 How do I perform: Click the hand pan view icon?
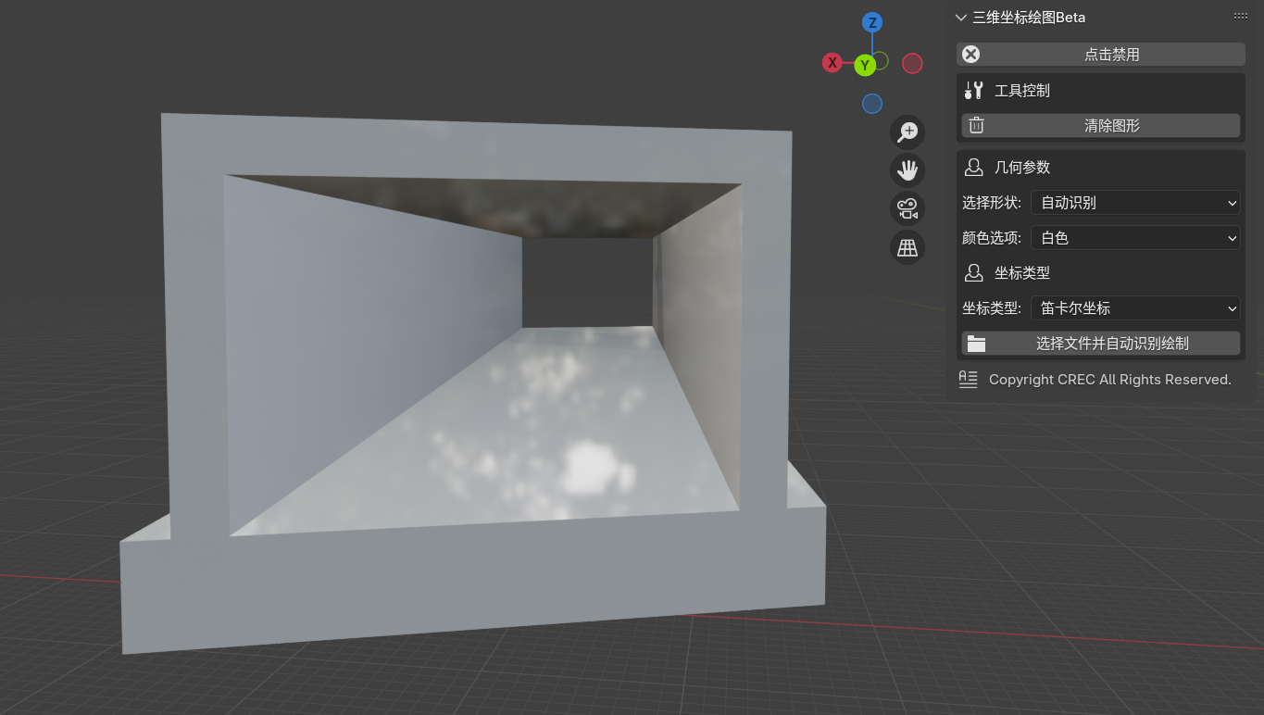tap(907, 170)
